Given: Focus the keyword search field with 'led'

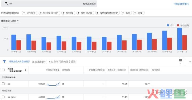Looking at the screenshot, I should click(x=49, y=3).
